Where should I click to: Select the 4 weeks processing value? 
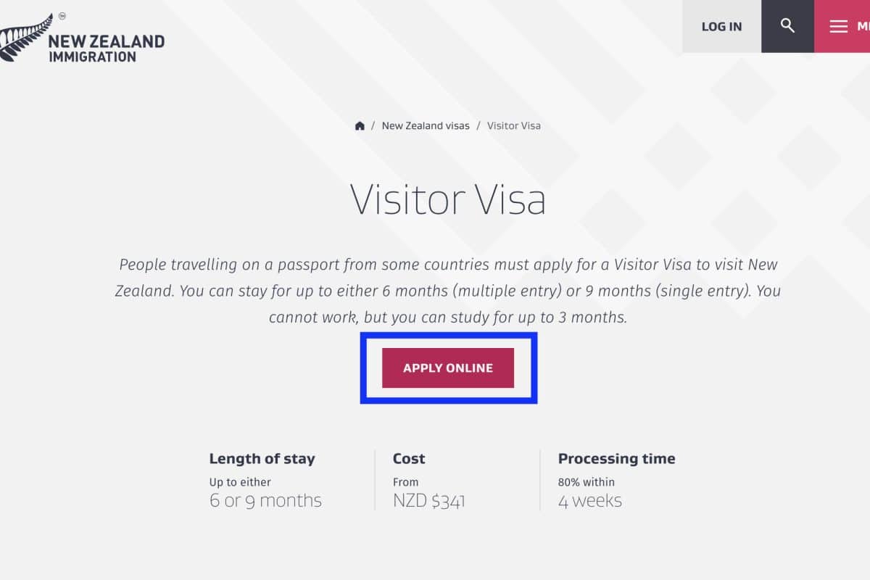[589, 500]
